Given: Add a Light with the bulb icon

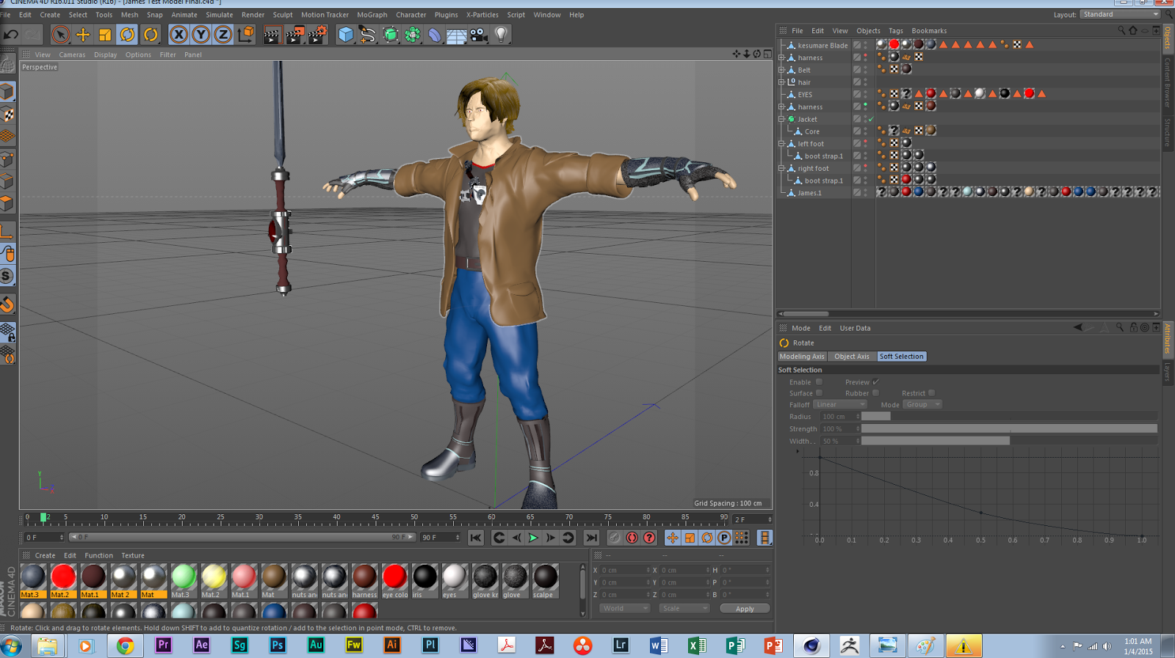Looking at the screenshot, I should tap(501, 34).
